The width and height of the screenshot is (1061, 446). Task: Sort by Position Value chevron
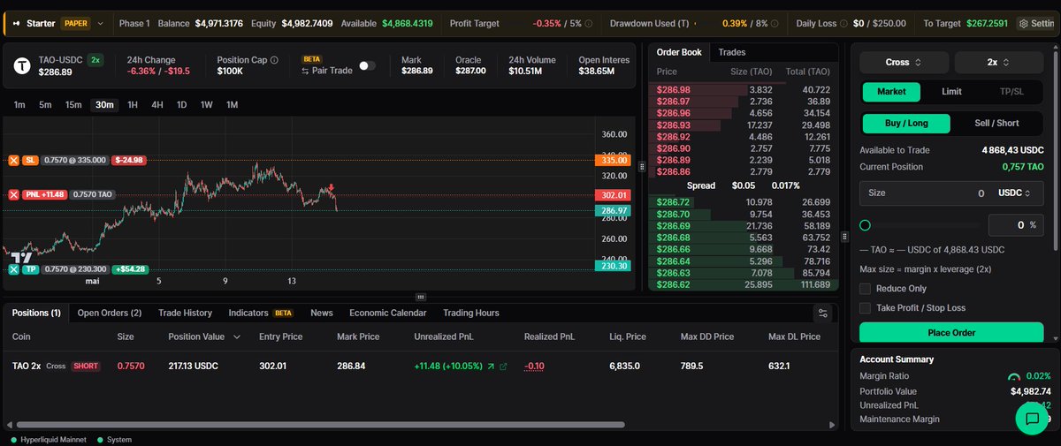[236, 337]
